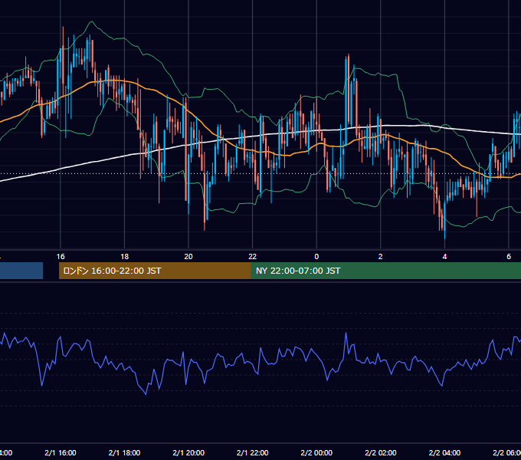521x460 pixels.
Task: Click the NY 22:00-07:00 JST session bar
Action: (x=385, y=271)
